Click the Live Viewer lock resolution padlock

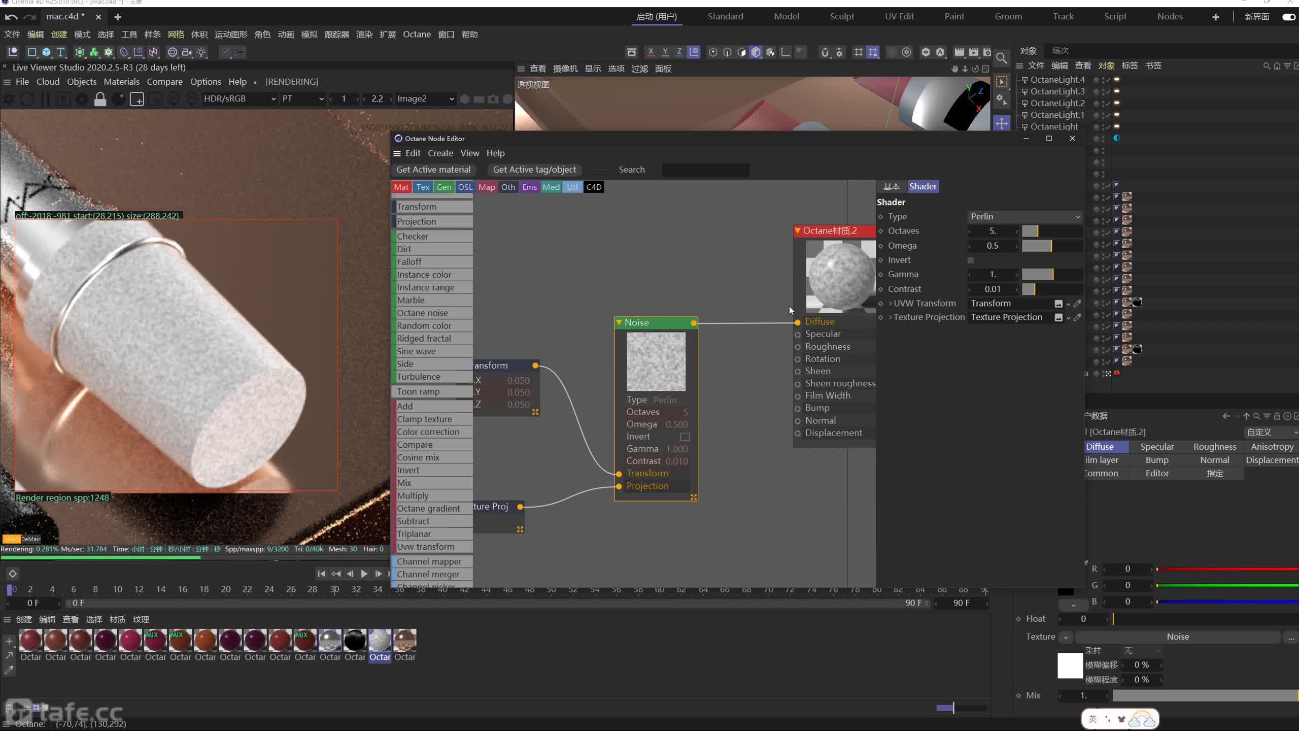(100, 99)
